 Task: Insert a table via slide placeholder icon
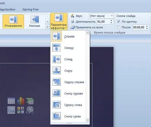(11, 101)
